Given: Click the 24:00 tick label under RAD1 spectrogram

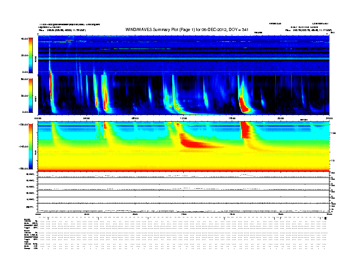Looking at the screenshot, I should click(329, 118).
